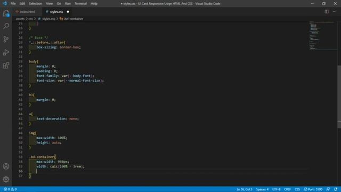Click '.bd-container{' selector line
The height and width of the screenshot is (192, 341).
click(x=43, y=157)
